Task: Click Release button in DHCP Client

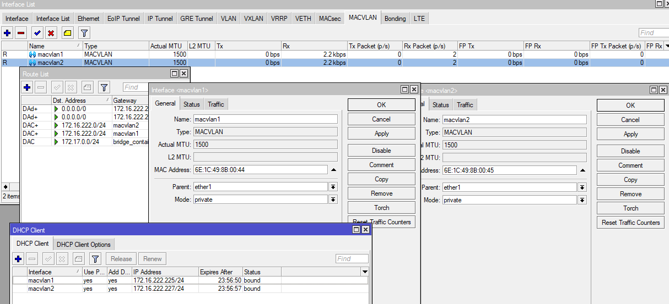Action: 121,259
